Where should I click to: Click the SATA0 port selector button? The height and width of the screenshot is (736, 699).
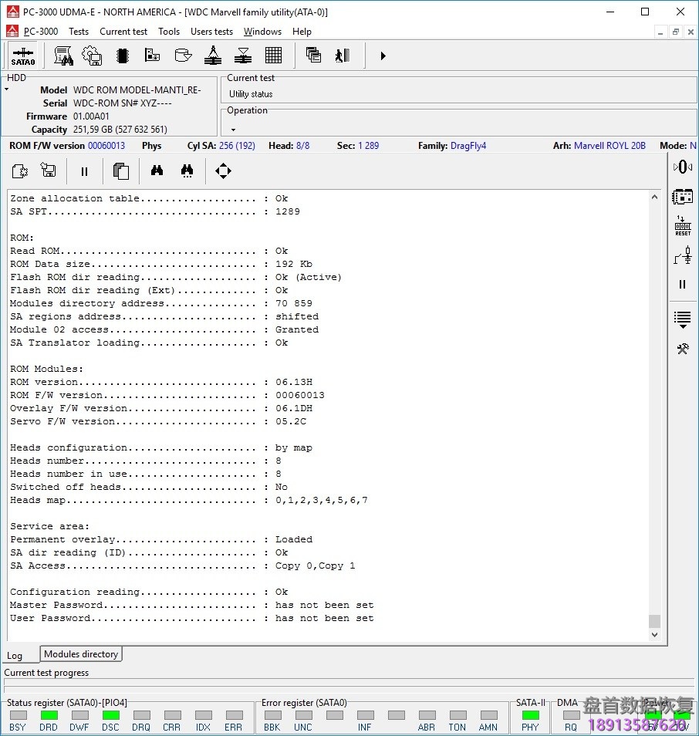[x=22, y=56]
